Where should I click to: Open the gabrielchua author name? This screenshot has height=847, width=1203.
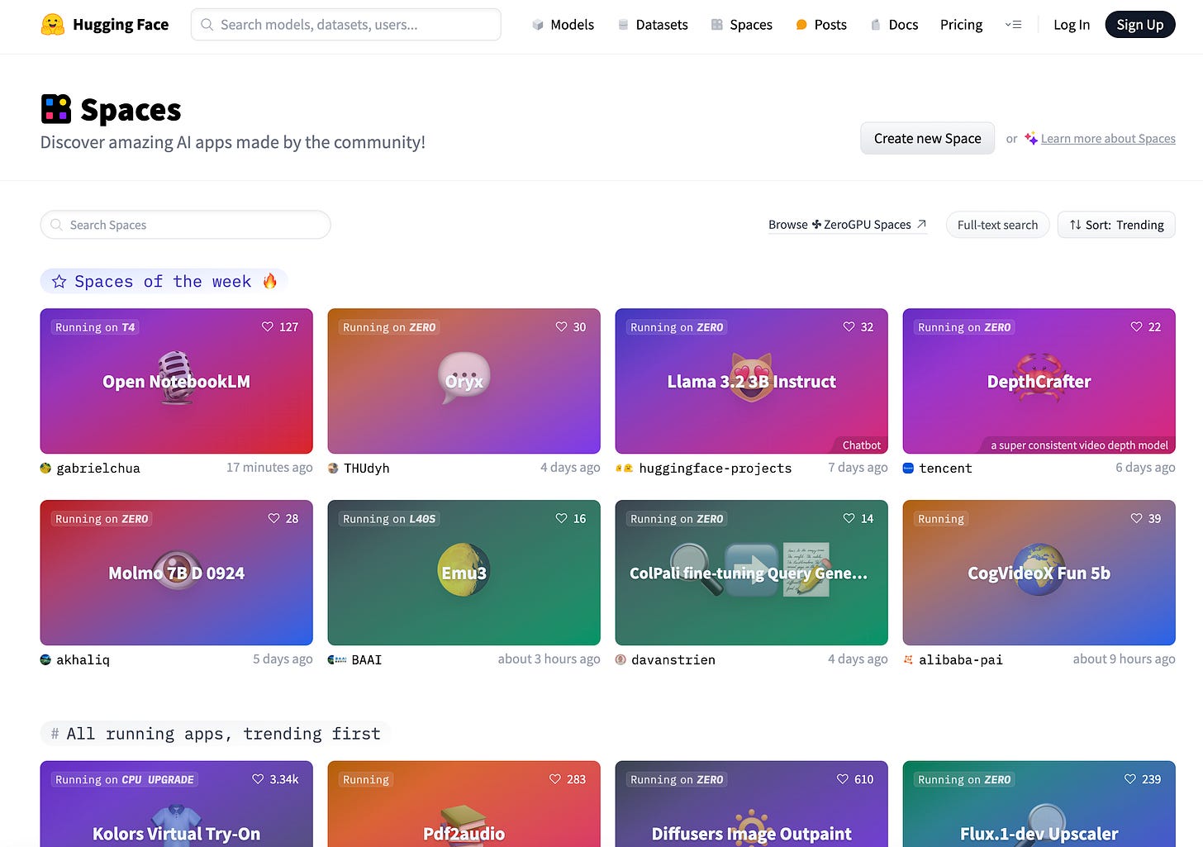click(x=98, y=469)
